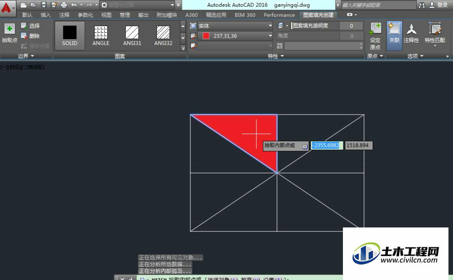Select the ANSI32 hatch pattern
Viewport: 453px width, 280px height.
[x=163, y=35]
